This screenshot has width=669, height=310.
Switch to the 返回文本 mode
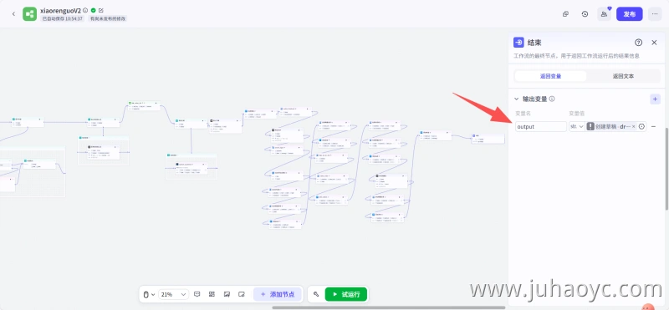click(623, 76)
